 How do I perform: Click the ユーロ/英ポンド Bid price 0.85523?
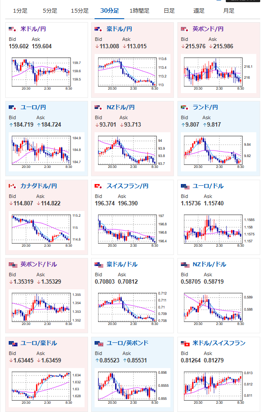click(109, 360)
